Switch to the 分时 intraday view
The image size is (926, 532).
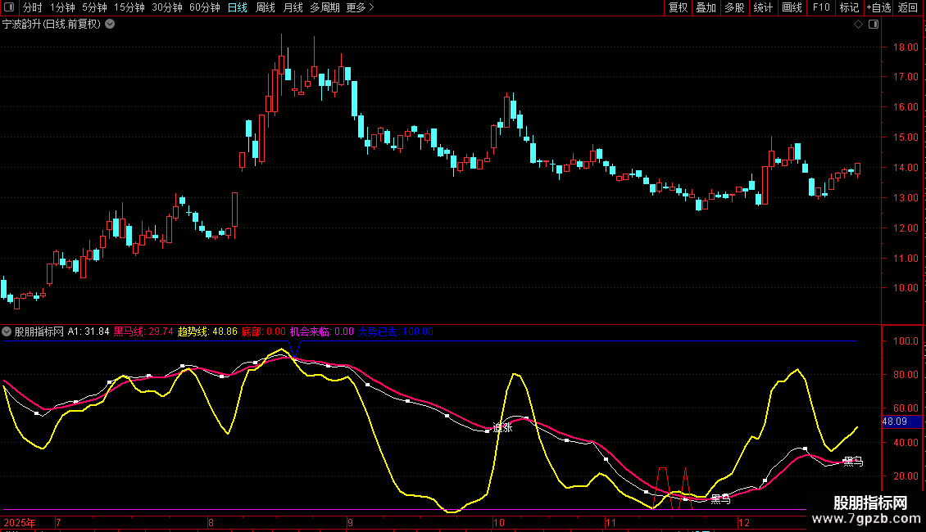pos(33,8)
